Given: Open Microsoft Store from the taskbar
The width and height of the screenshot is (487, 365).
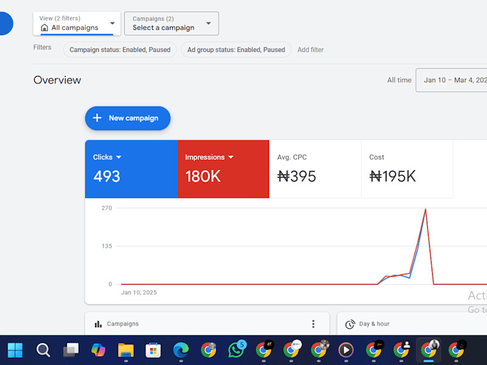Looking at the screenshot, I should point(153,350).
